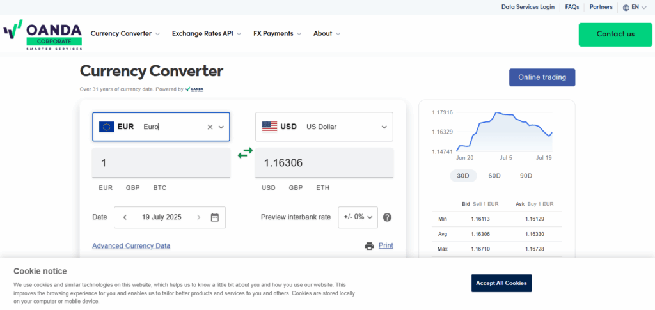Click the Min bid value 1.16113
The image size is (655, 310).
[x=480, y=219]
